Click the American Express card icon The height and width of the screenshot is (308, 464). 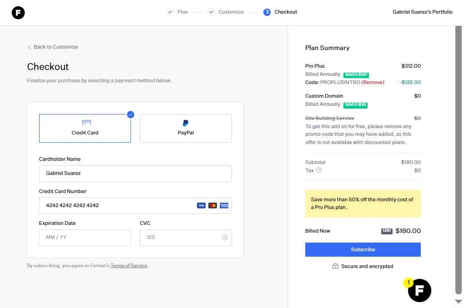coord(224,205)
